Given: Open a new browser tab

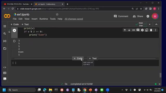Looking at the screenshot, I should pyautogui.click(x=67, y=4).
